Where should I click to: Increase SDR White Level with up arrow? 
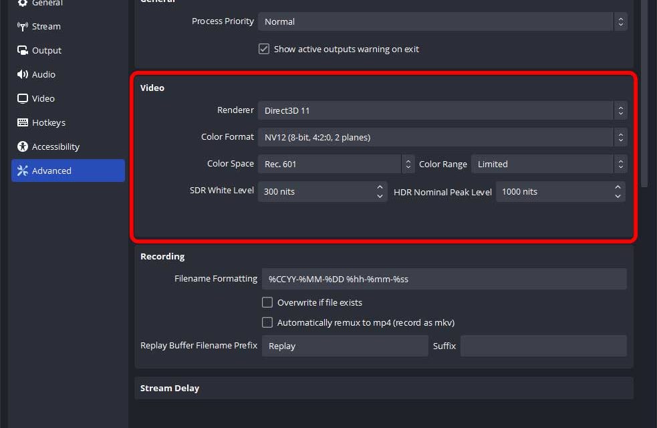380,187
